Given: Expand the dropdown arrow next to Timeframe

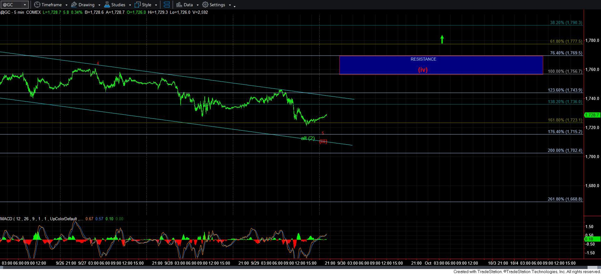Looking at the screenshot, I should pos(66,5).
